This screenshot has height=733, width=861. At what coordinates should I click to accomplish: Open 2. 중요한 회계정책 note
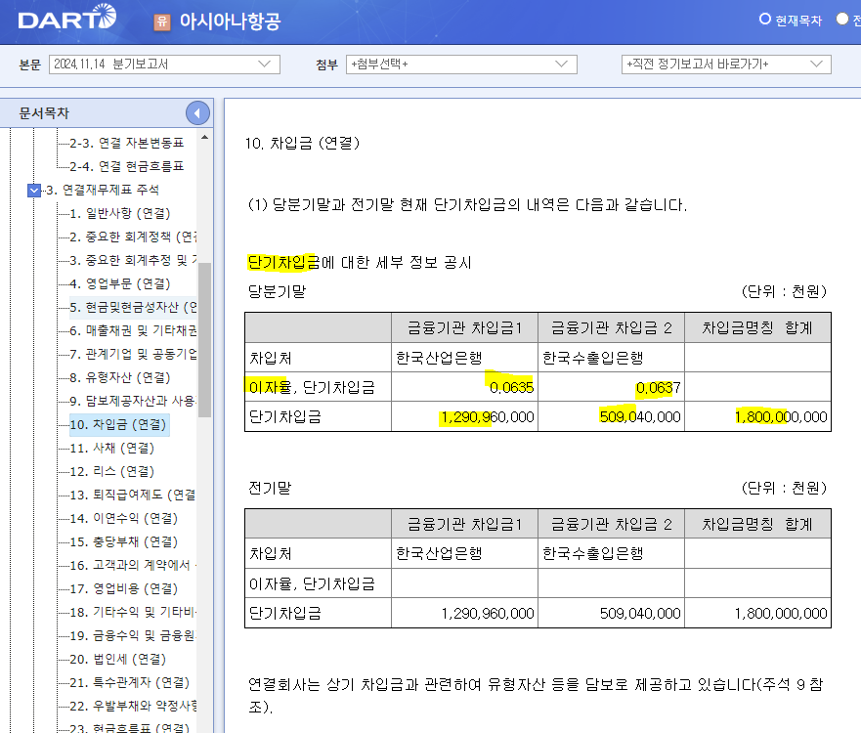click(133, 237)
